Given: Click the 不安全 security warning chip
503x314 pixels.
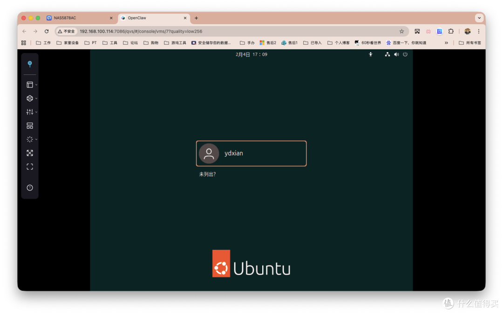Looking at the screenshot, I should (66, 32).
